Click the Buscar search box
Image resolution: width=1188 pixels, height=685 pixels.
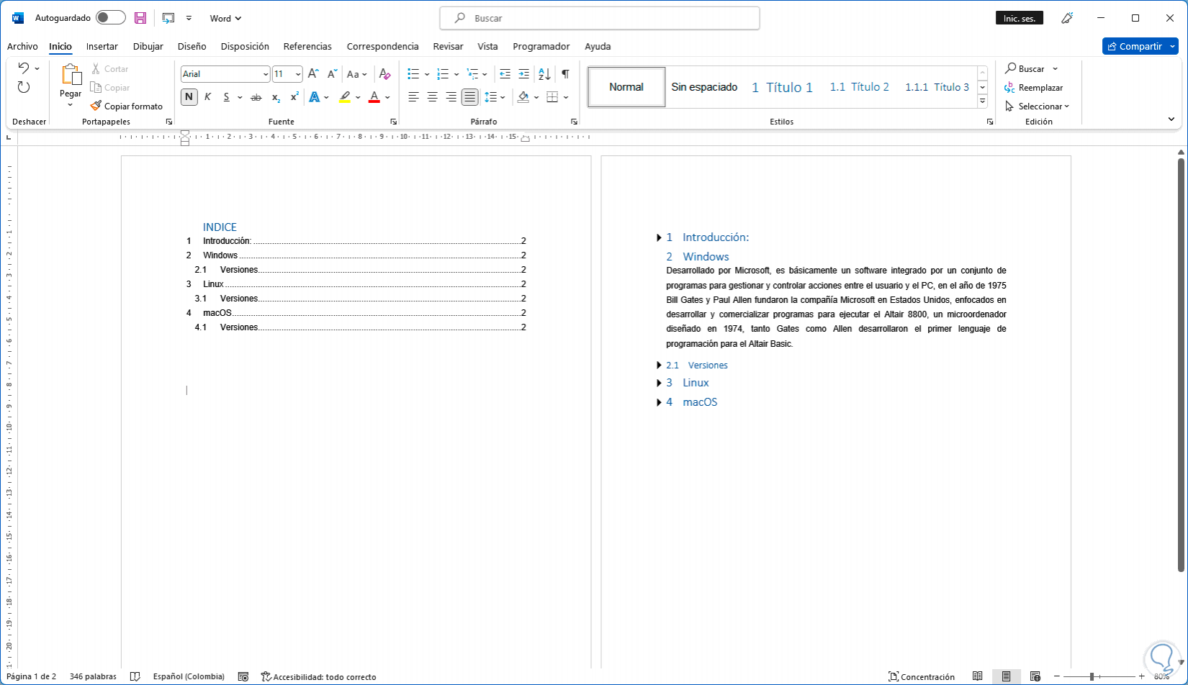[x=600, y=18]
